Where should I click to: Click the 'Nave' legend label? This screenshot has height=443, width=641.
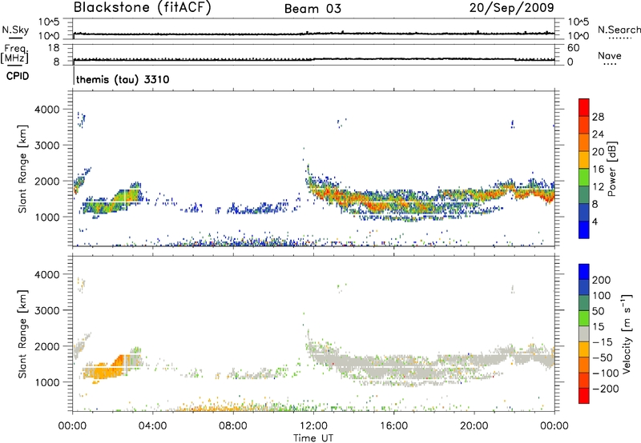pos(610,55)
